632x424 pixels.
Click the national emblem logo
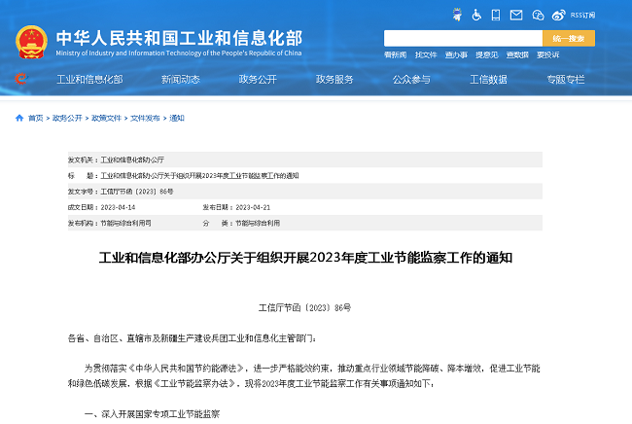coord(33,39)
